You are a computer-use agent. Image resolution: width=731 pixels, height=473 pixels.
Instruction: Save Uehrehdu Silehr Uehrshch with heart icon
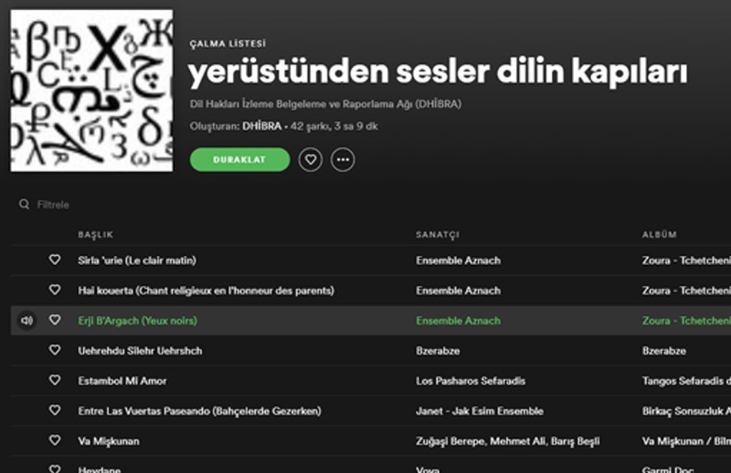[x=54, y=350]
